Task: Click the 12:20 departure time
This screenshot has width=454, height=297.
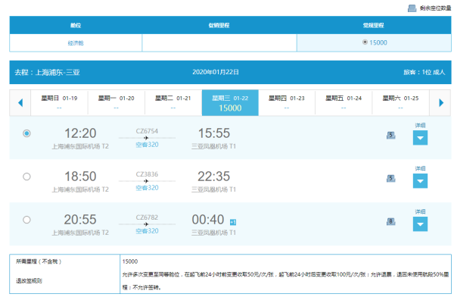Action: (x=80, y=133)
